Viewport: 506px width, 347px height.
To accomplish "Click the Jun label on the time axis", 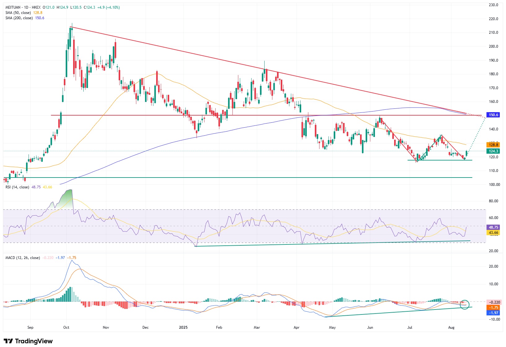I will point(370,327).
